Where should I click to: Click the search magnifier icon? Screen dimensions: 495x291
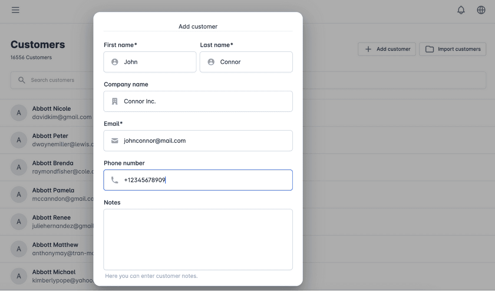click(x=21, y=80)
